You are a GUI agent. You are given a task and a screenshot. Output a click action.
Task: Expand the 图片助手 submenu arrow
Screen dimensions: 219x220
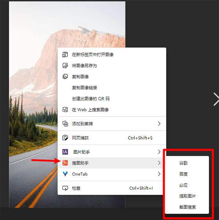tap(159, 152)
